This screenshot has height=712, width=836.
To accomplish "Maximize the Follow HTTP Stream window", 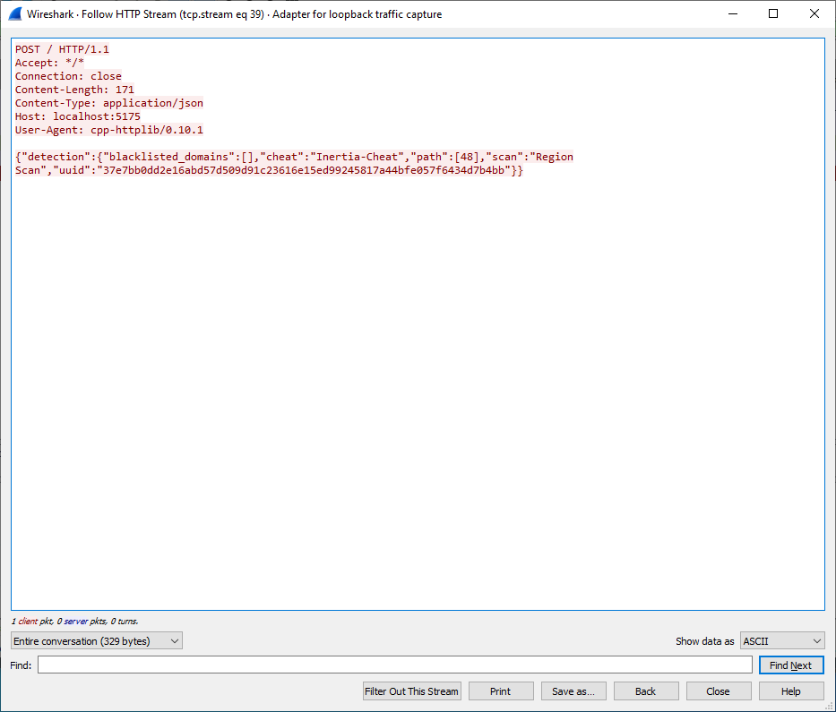I will point(773,14).
